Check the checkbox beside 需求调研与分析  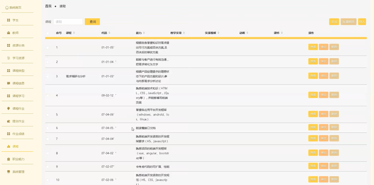[48, 76]
